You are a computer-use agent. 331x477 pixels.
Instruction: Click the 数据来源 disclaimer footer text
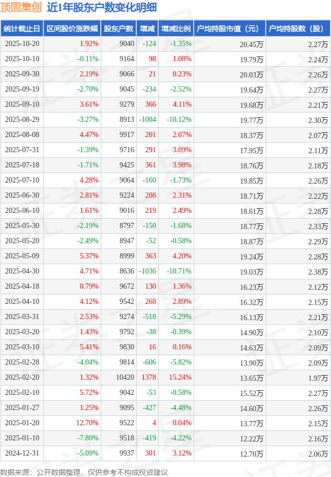(x=84, y=472)
